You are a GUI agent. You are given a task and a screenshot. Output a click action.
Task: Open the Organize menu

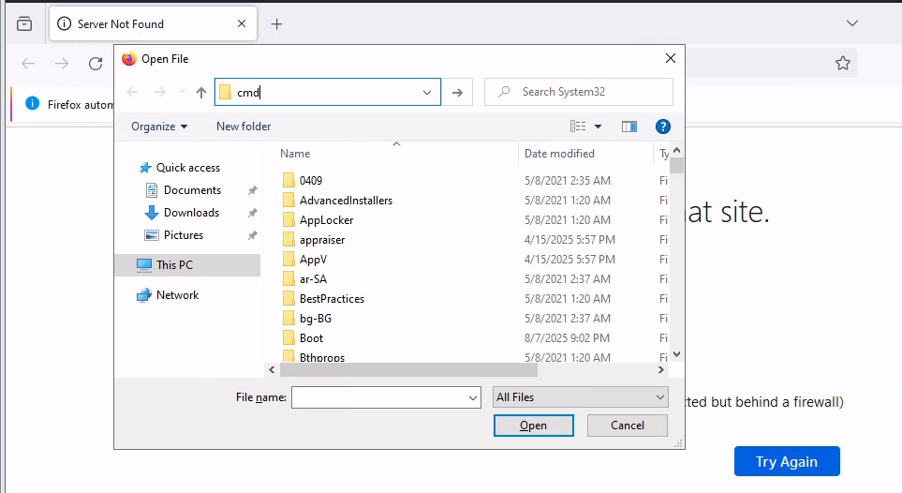click(x=158, y=127)
